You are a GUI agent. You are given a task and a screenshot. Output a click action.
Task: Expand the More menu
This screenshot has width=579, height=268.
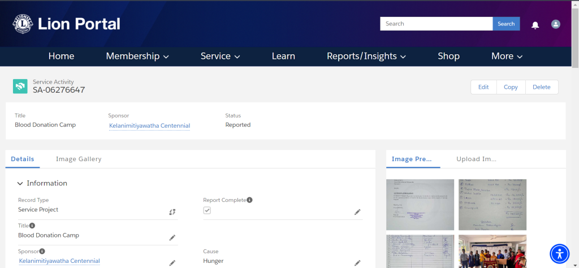click(507, 56)
